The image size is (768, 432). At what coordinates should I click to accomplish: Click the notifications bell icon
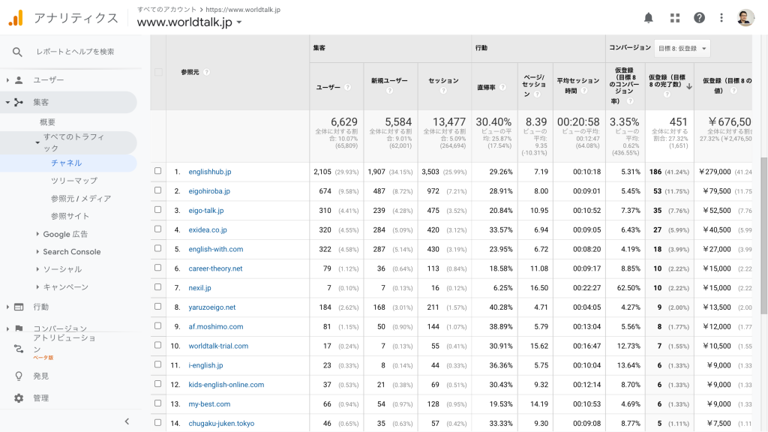[x=649, y=17]
